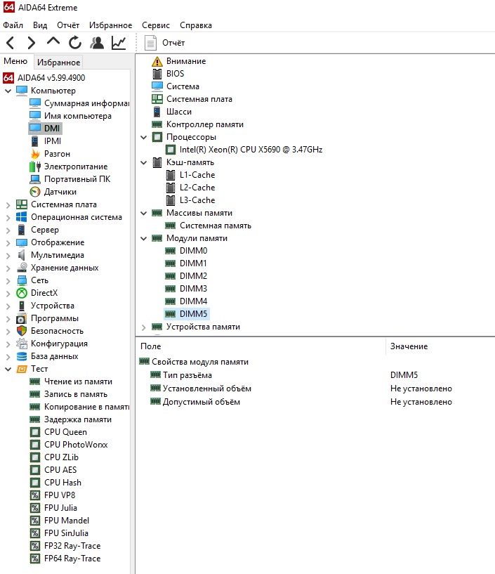This screenshot has width=495, height=574.
Task: Click the Конфигурация gear icon
Action: click(22, 344)
